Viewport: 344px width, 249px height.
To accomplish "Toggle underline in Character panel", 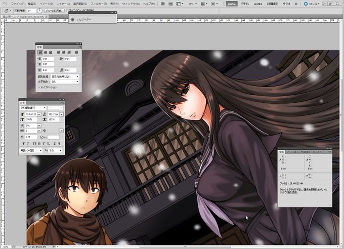I will pos(55,143).
